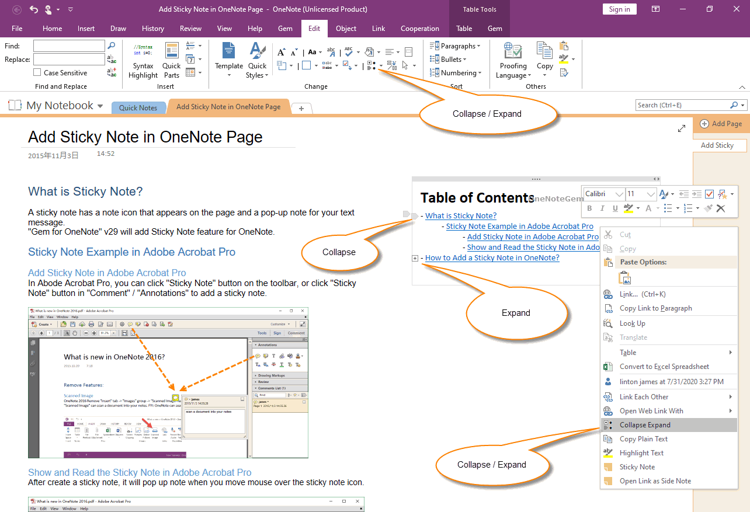Click the Highlight Text icon in context menu
The height and width of the screenshot is (512, 750).
tap(608, 452)
